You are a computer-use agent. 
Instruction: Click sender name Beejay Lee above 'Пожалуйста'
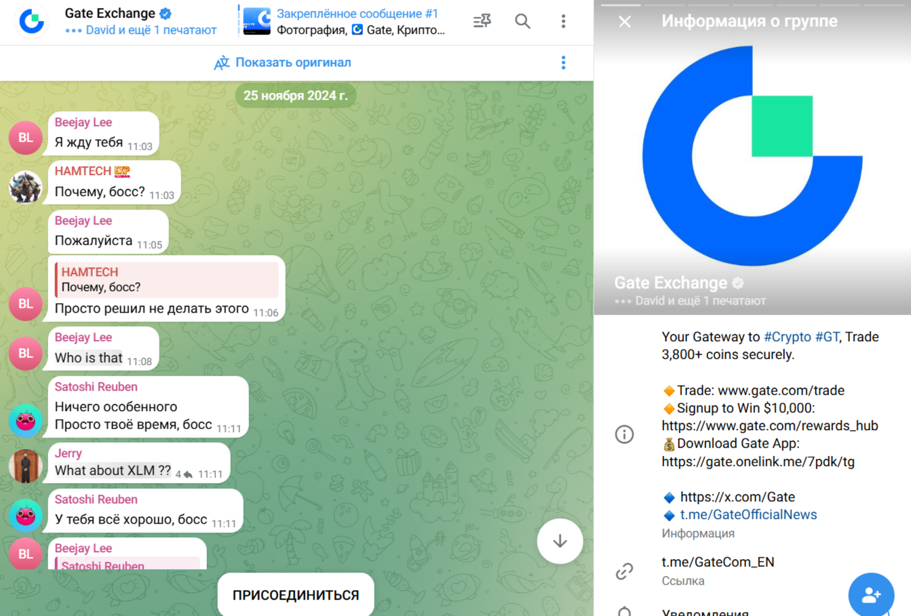[x=83, y=220]
